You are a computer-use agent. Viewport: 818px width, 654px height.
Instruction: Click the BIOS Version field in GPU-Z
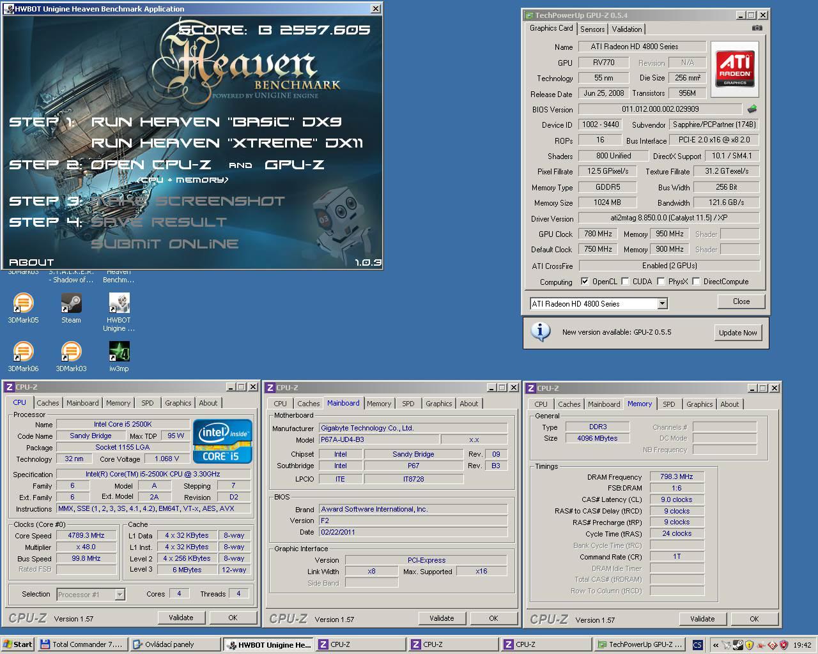click(660, 109)
